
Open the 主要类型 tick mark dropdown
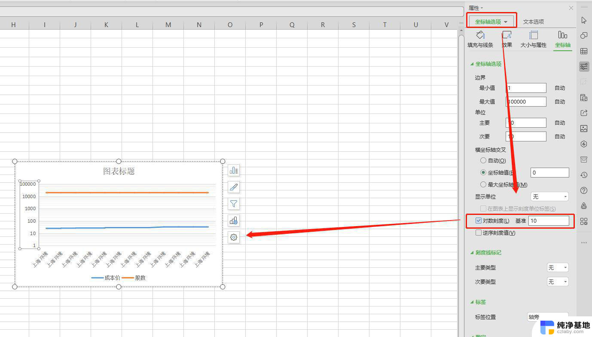(x=558, y=267)
